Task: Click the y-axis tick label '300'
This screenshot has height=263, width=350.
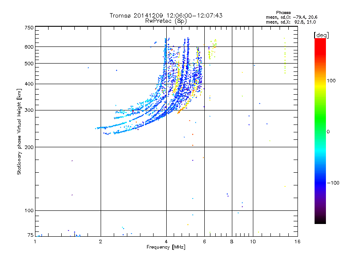Action: point(29,110)
